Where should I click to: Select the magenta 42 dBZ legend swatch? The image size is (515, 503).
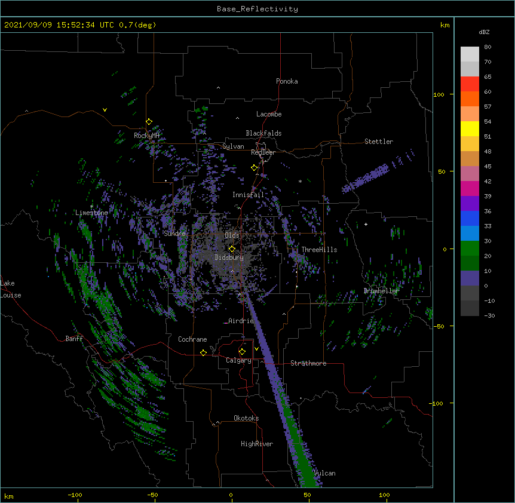point(470,188)
